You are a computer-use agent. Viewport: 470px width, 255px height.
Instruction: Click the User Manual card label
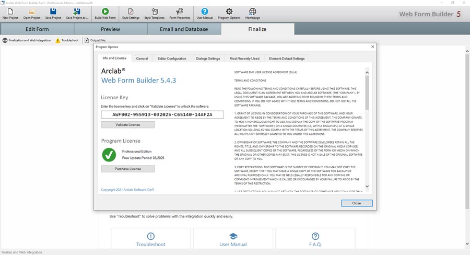233,244
